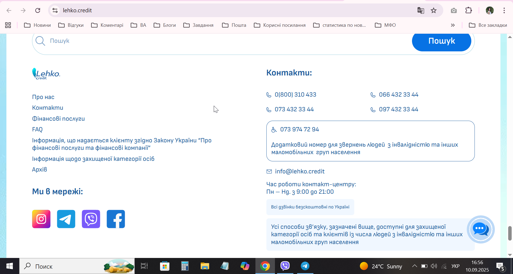The width and height of the screenshot is (513, 274).
Task: Call the accessibility number 073 974 72 94
Action: (x=300, y=129)
